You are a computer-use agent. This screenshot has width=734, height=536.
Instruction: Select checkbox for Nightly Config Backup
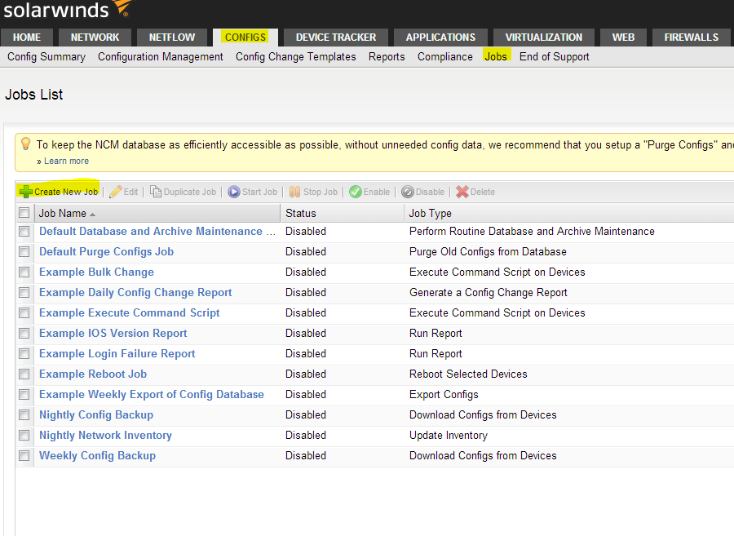point(24,414)
